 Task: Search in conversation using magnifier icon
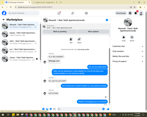click(x=132, y=37)
